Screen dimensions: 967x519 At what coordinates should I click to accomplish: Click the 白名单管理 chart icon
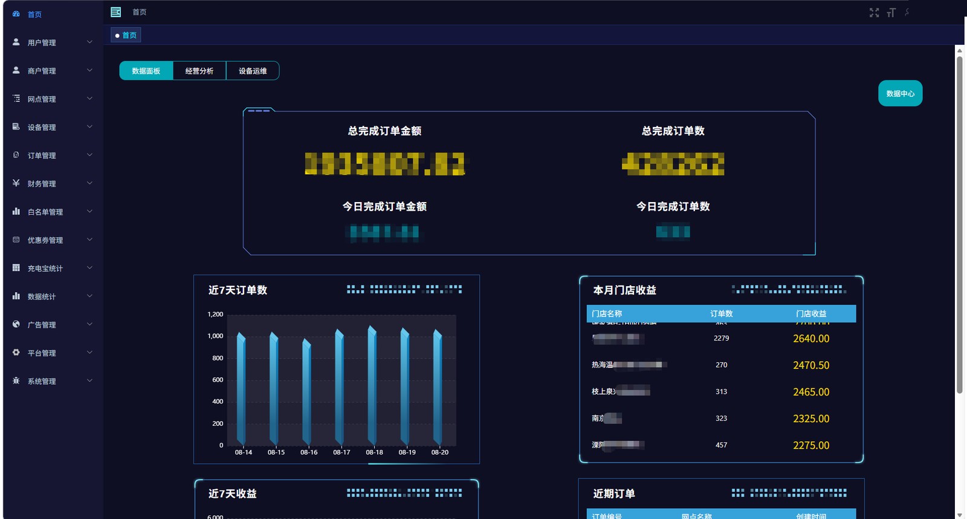click(16, 212)
